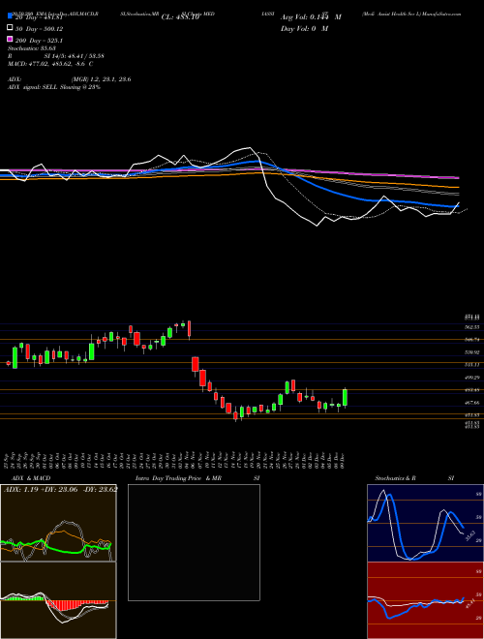The image size is (484, 639).
Task: Click the 'Day Vol: 0 M' text
Action: tap(304, 28)
